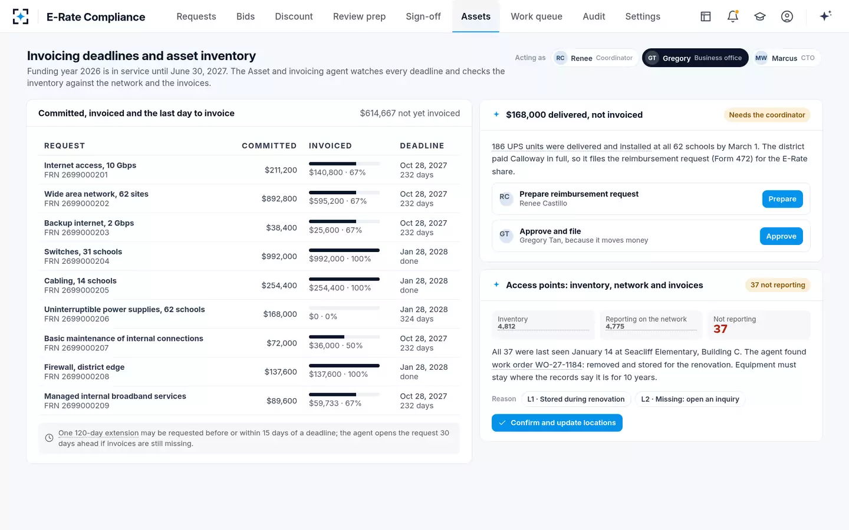Open the notifications bell
849x530 pixels.
pyautogui.click(x=733, y=16)
